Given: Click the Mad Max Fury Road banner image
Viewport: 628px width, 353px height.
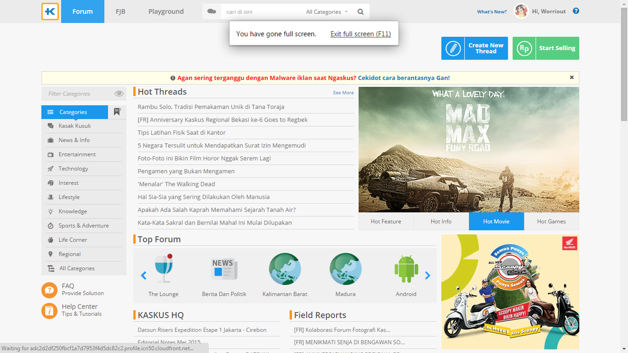Looking at the screenshot, I should [x=469, y=150].
